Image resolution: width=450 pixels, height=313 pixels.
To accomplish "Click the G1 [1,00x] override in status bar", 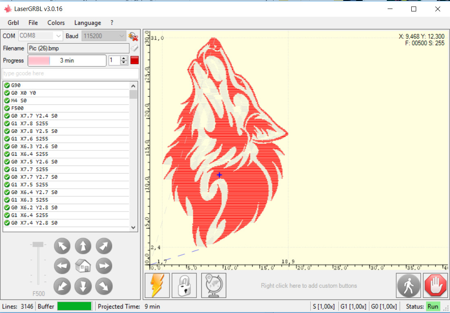I will point(353,306).
